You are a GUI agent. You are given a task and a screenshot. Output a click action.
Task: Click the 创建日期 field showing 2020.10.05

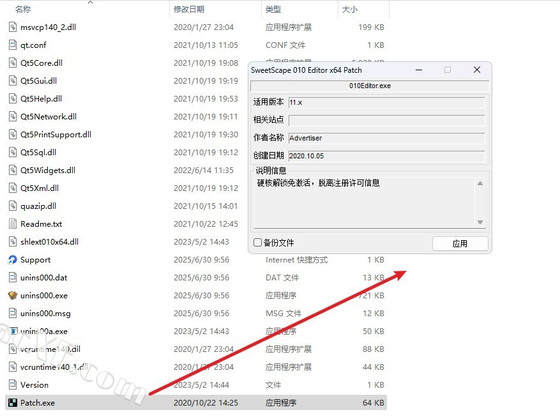point(386,156)
